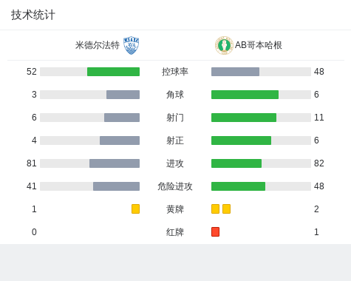The height and width of the screenshot is (281, 351).
Task: Click the 技术统计 section heading
Action: point(33,15)
